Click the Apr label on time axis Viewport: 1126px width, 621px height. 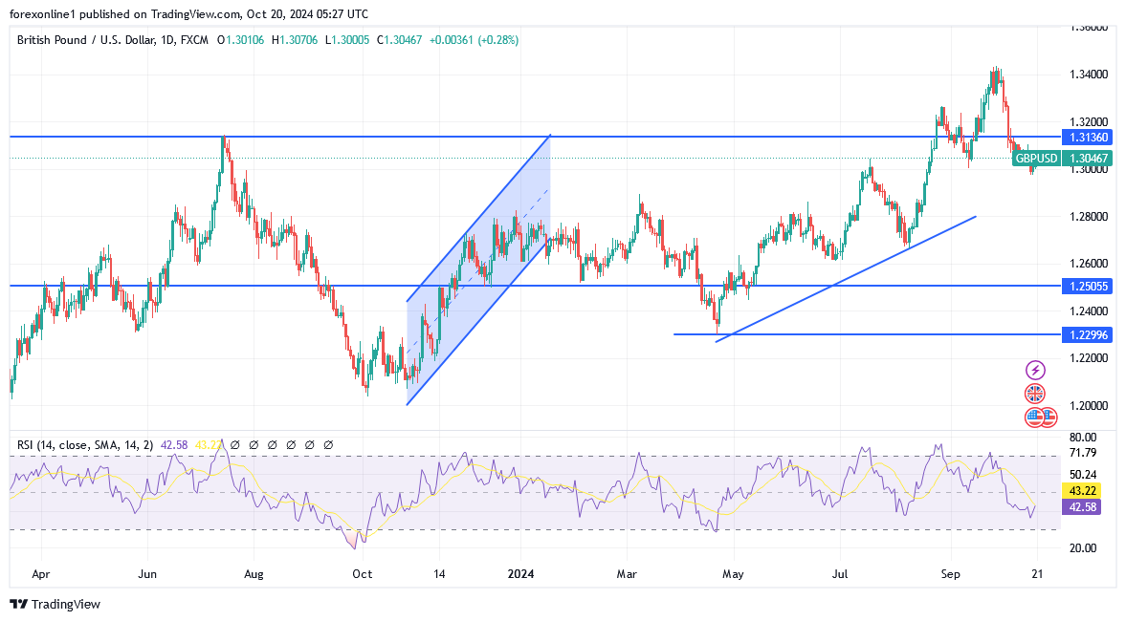(42, 574)
